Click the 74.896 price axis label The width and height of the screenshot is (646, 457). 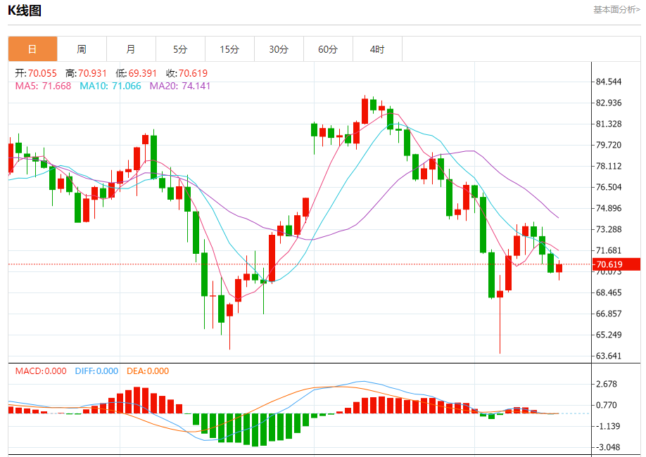(x=609, y=208)
